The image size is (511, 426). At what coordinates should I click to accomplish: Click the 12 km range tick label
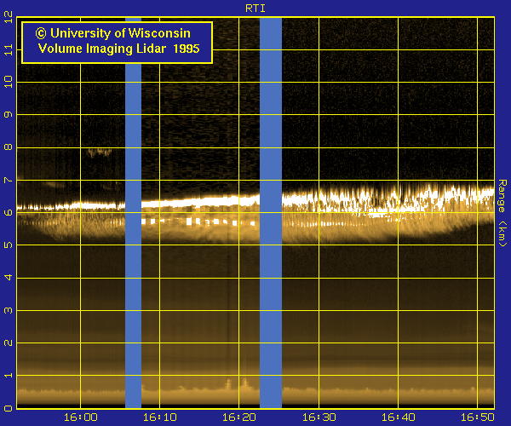point(9,17)
